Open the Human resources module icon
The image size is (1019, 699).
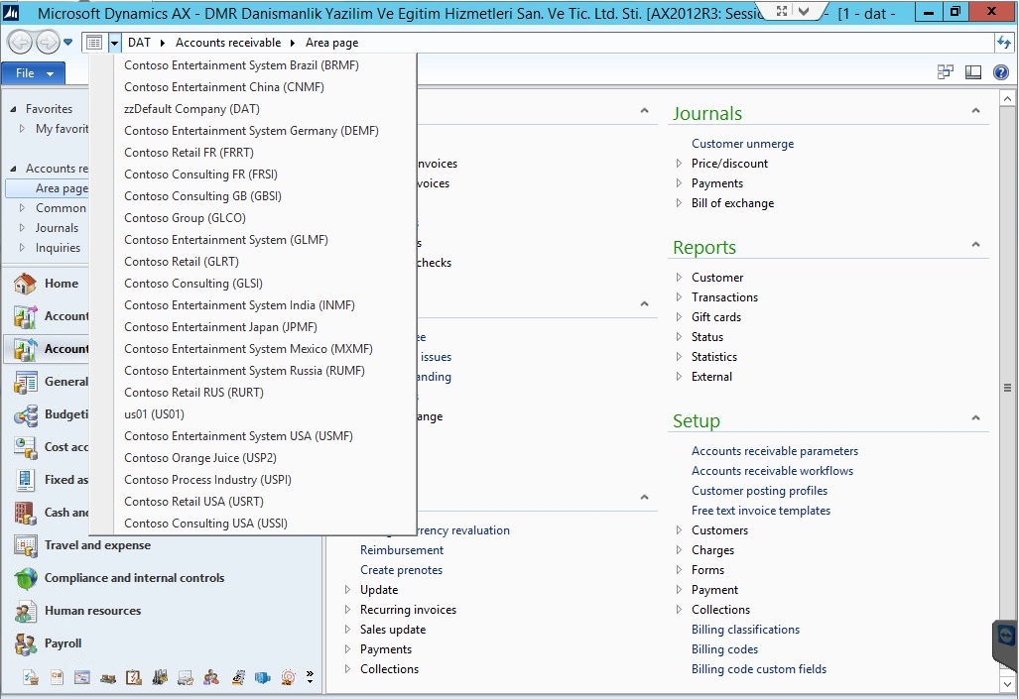tap(26, 611)
